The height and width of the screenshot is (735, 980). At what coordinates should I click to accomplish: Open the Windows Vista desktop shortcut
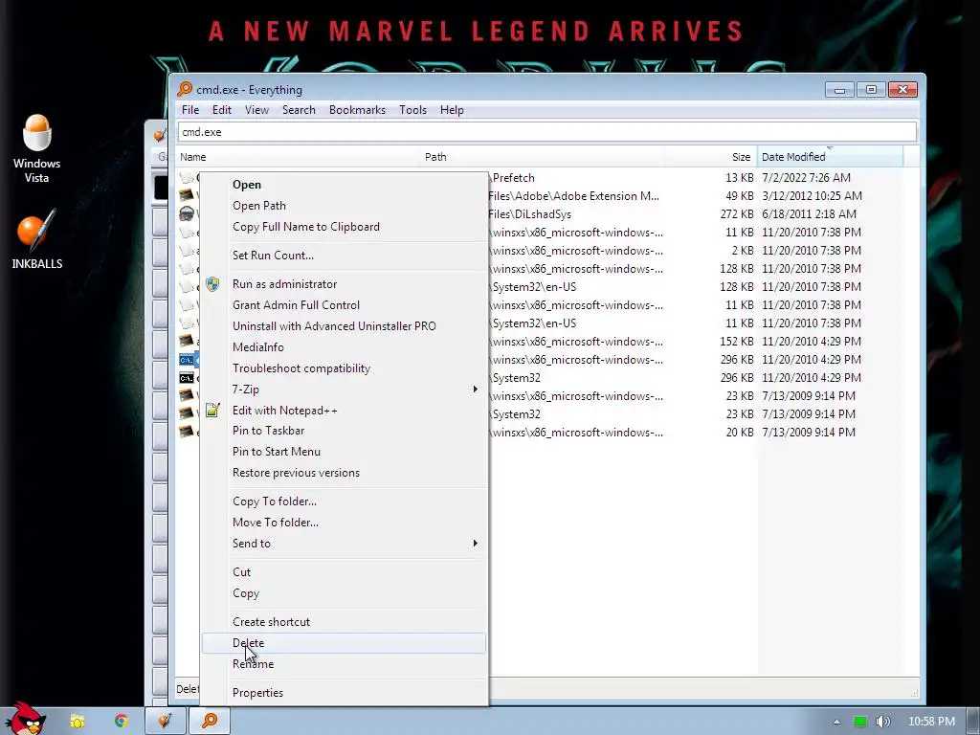tap(37, 148)
